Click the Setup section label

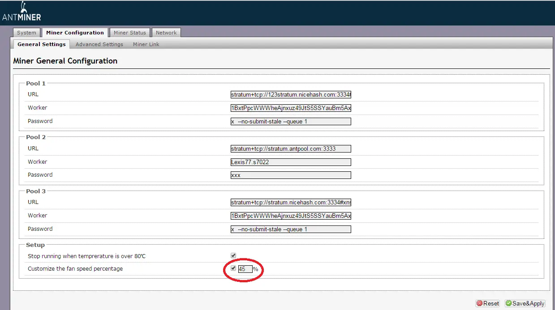pos(35,245)
